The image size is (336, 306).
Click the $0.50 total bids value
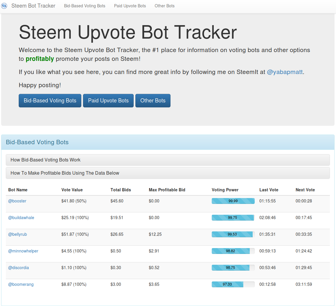coord(116,251)
